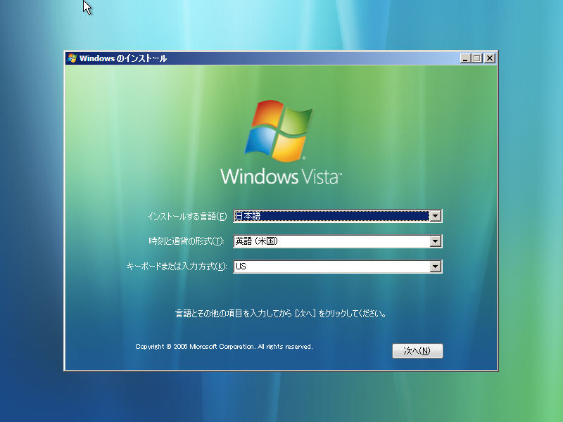563x422 pixels.
Task: Minimize the Windows install window
Action: tap(465, 58)
